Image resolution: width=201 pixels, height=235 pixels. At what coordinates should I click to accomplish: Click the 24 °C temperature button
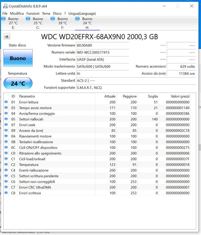click(18, 83)
